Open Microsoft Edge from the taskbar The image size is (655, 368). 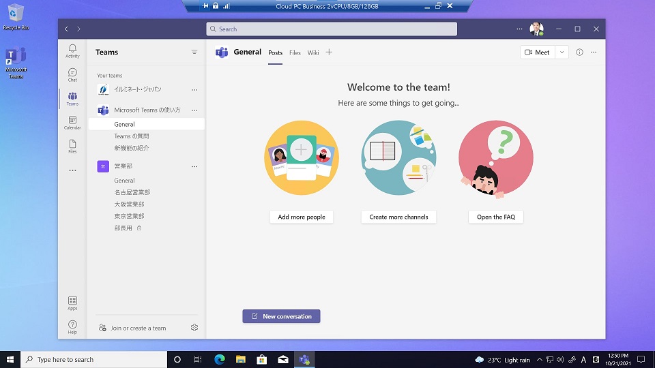[219, 359]
